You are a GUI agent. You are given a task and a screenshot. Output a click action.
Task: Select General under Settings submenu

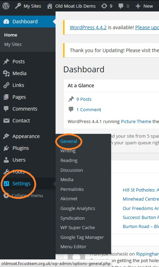pyautogui.click(x=68, y=141)
